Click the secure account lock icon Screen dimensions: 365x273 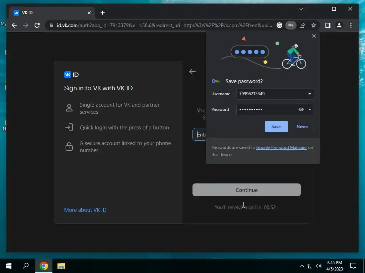(69, 146)
